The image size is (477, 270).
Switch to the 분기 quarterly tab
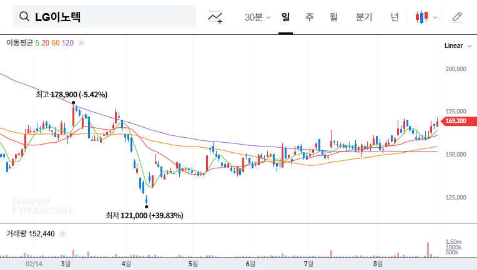pyautogui.click(x=364, y=17)
